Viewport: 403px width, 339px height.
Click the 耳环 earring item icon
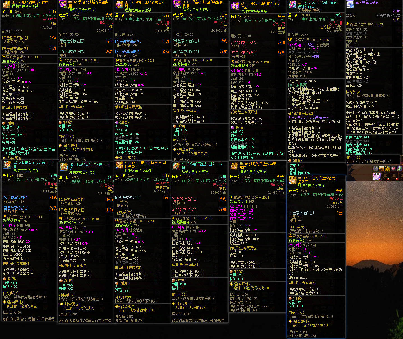(234, 166)
